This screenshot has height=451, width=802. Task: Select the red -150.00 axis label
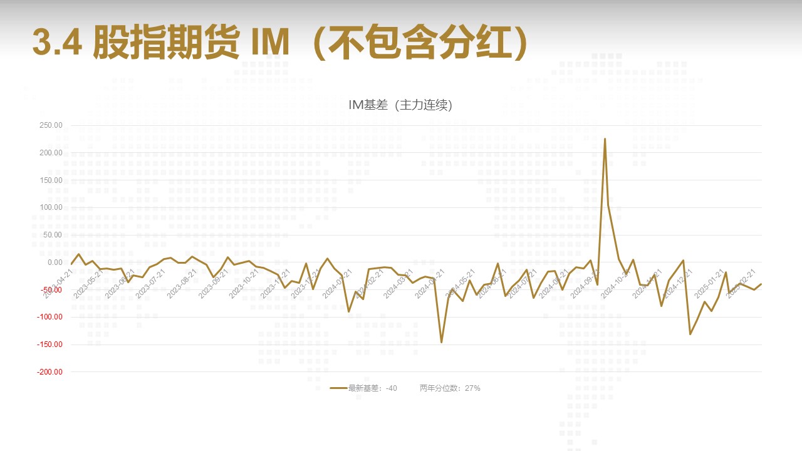(49, 345)
